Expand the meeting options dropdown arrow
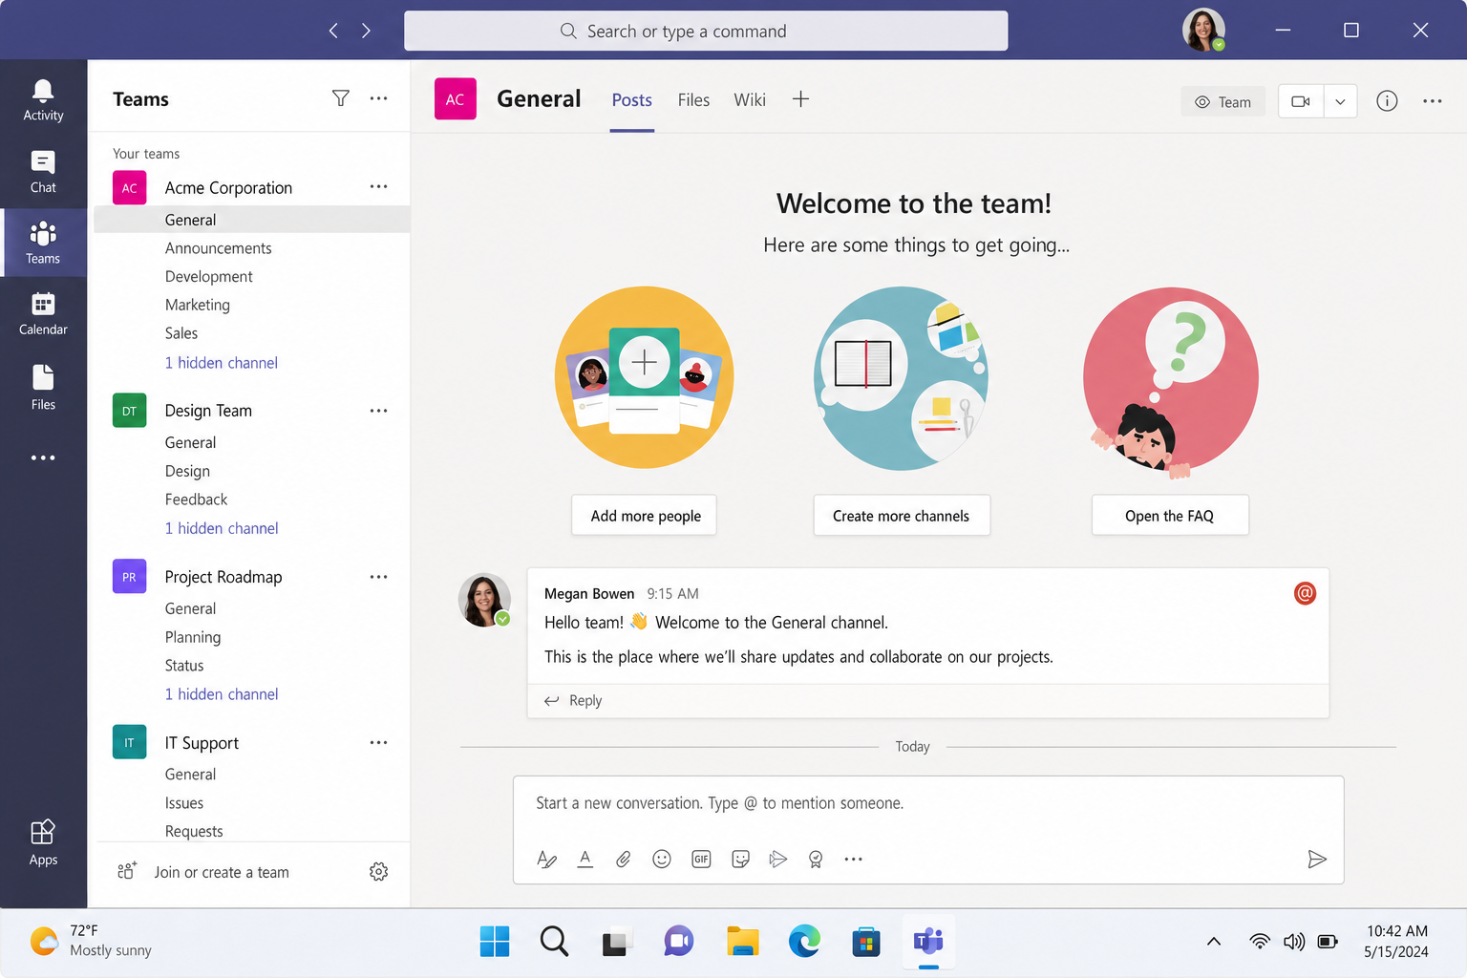 pyautogui.click(x=1340, y=101)
